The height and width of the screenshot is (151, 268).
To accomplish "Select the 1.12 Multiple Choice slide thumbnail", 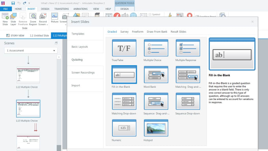I will pos(28,75).
